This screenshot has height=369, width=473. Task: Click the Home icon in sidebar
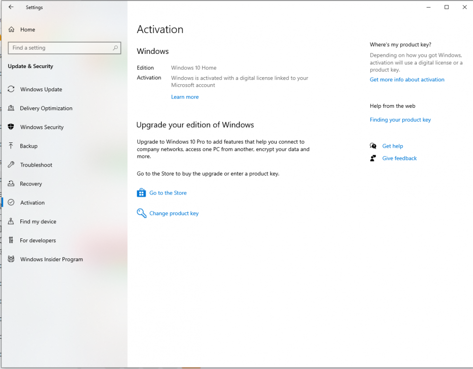[11, 29]
